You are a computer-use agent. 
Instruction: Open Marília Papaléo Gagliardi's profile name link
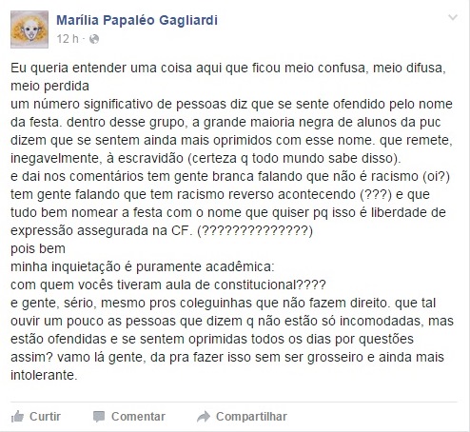[137, 20]
